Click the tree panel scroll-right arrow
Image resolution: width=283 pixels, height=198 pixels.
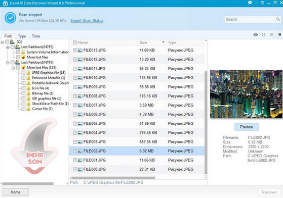pyautogui.click(x=67, y=183)
